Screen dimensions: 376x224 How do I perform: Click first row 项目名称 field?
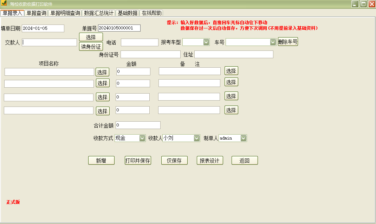pyautogui.click(x=49, y=72)
